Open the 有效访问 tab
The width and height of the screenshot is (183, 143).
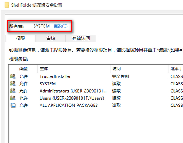pos(81,38)
